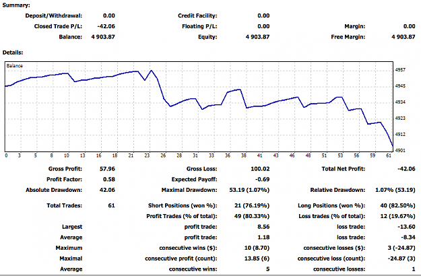Click the Profit Trades value 49 (80.33%)
This screenshot has height=276, width=421.
click(252, 216)
